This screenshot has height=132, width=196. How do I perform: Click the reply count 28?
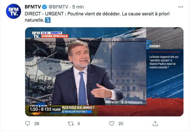[x=37, y=124]
